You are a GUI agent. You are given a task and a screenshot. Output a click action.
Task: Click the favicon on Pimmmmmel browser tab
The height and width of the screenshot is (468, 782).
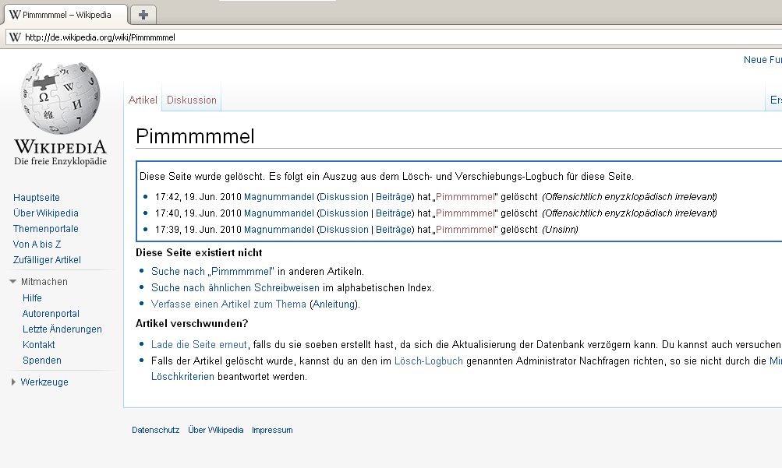pos(15,15)
